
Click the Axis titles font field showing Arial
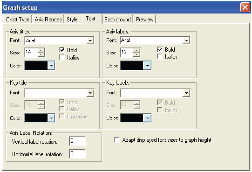click(x=56, y=40)
